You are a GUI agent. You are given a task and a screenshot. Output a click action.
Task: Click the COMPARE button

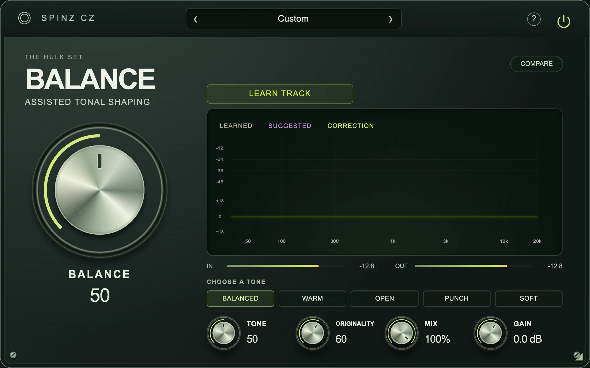tap(536, 64)
